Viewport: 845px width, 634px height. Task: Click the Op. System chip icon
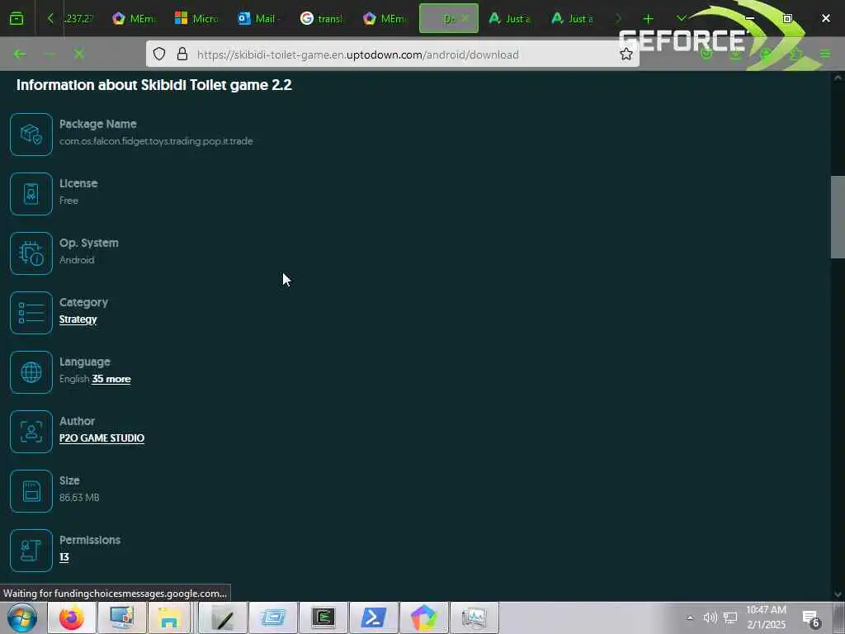tap(31, 253)
